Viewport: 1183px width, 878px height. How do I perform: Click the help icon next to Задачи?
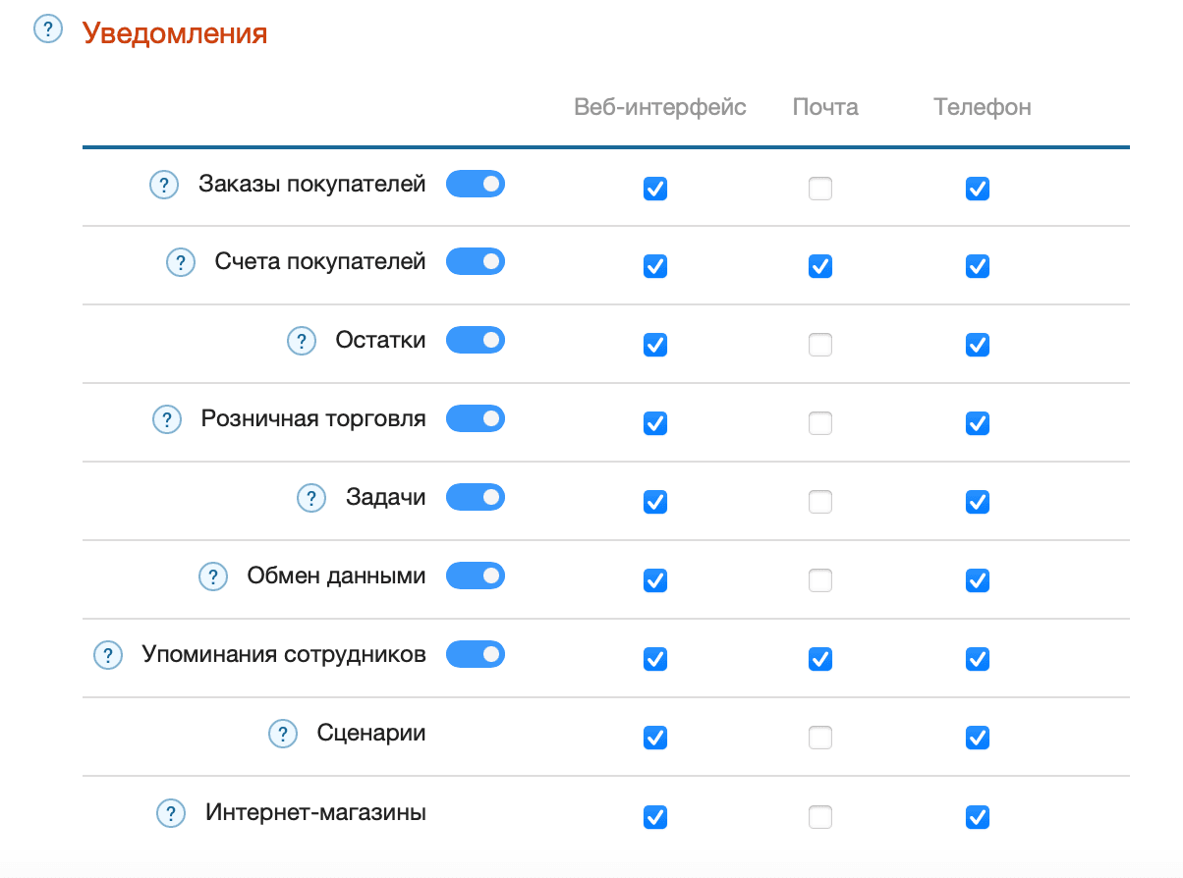coord(311,498)
